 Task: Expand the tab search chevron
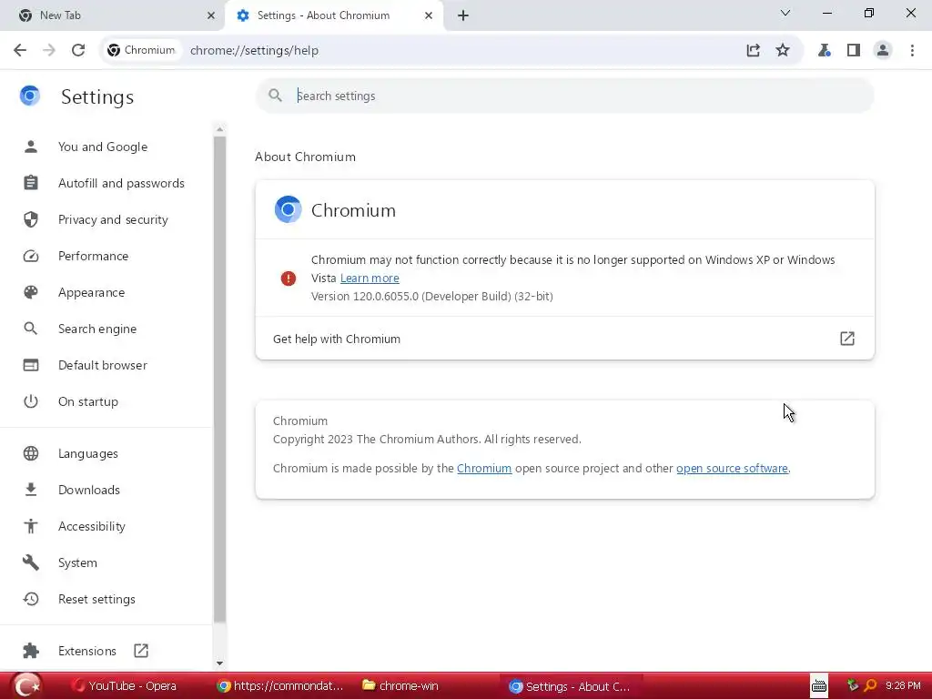785,13
